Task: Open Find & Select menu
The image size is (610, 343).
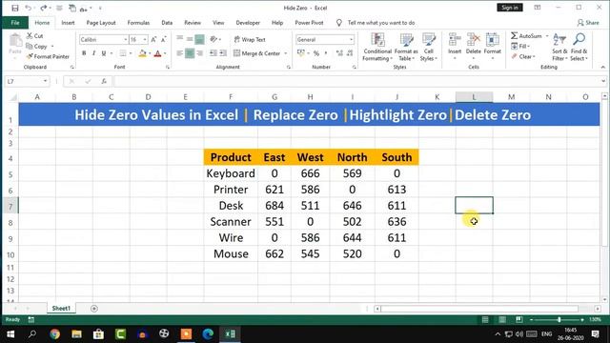Action: pos(579,47)
